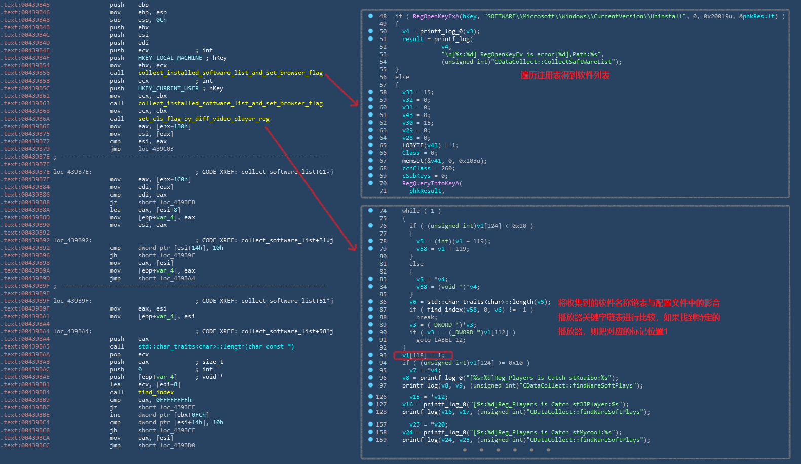This screenshot has height=464, width=801.
Task: Click blue dot next to line 74
Action: [370, 210]
